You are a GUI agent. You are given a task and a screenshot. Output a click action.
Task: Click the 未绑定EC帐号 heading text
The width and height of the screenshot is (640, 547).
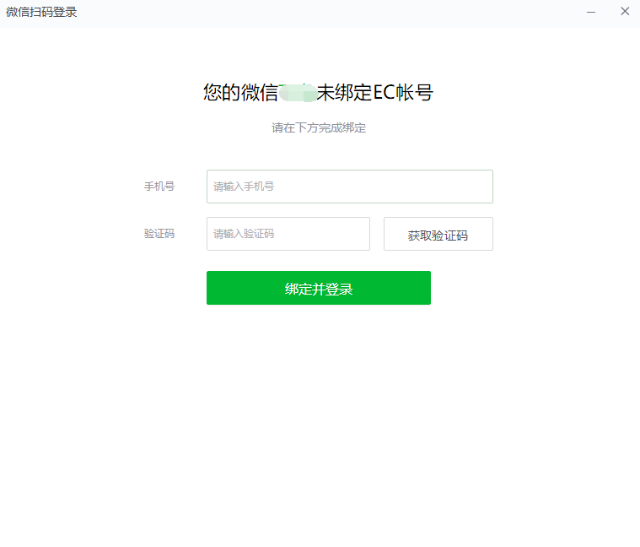point(374,93)
